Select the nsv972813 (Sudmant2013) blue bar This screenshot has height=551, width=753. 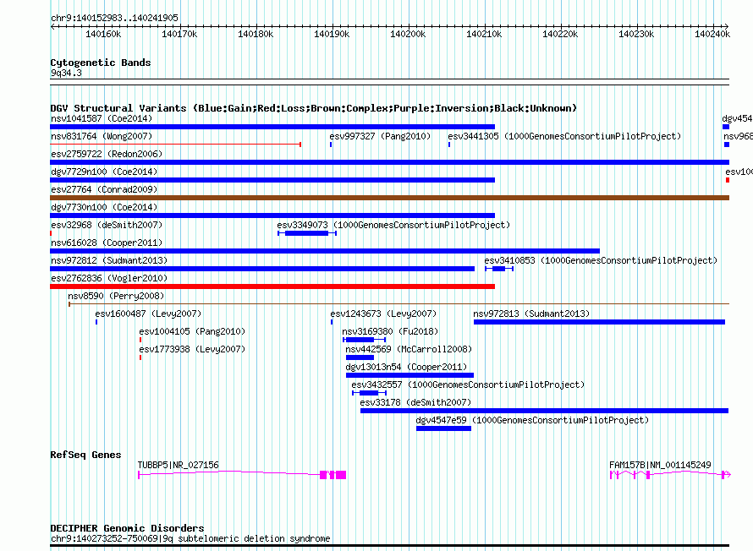(599, 322)
